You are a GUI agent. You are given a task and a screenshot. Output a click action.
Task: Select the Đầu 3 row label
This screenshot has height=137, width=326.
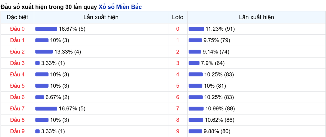point(17,63)
